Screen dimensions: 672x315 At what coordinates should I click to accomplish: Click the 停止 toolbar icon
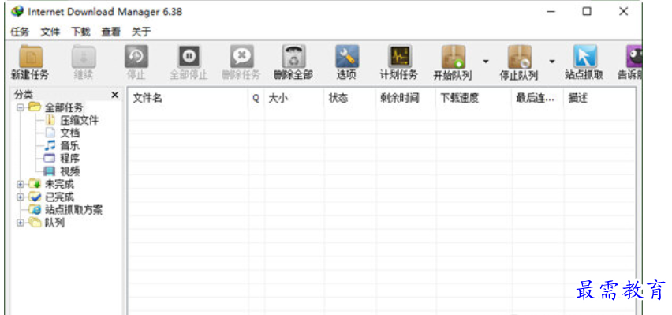click(136, 57)
